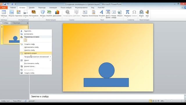Click the paste option icon in context menu
This screenshot has height=105, width=186.
click(25, 40)
